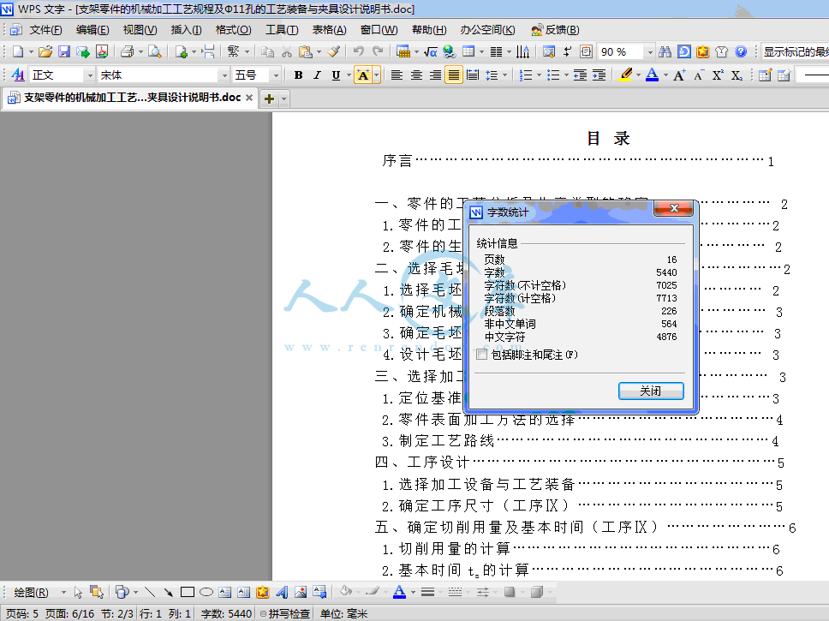Viewport: 829px width, 621px height.
Task: Open the font name dropdown showing 宋体
Action: 224,75
